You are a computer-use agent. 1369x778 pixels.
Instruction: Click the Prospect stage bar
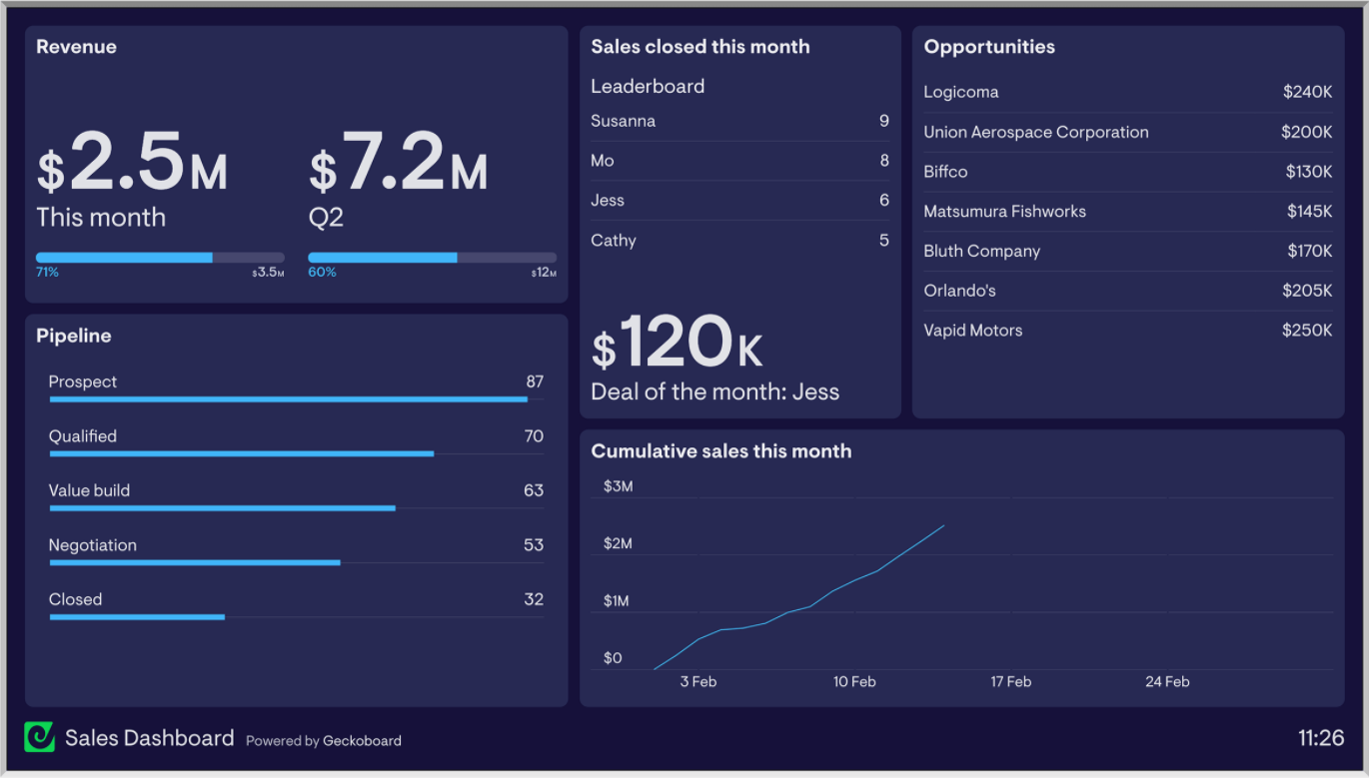click(288, 399)
